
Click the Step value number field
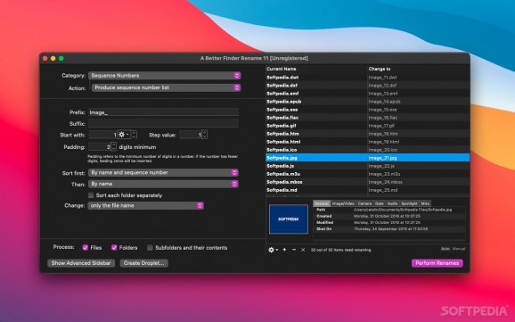(191, 135)
